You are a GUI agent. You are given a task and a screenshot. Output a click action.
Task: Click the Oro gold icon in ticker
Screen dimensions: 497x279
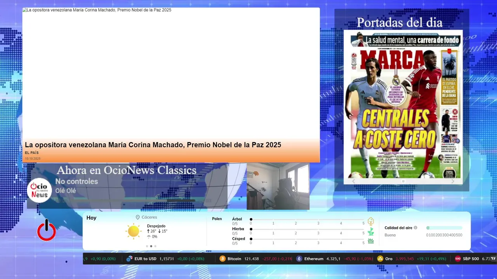380,259
